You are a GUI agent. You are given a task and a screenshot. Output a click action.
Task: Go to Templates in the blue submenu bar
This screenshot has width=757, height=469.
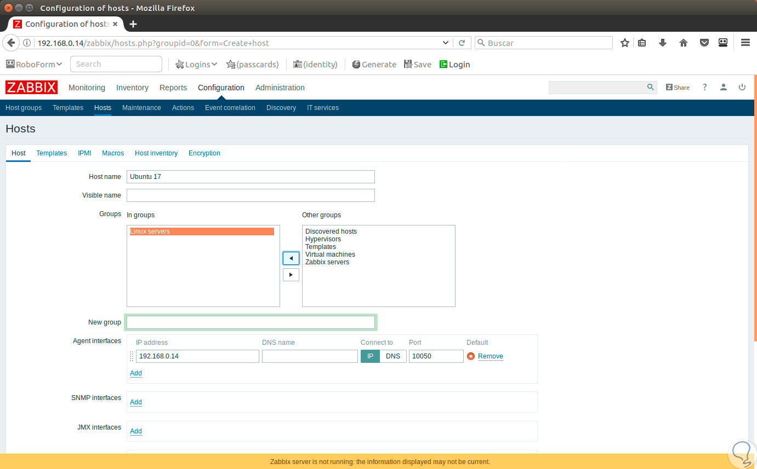(x=68, y=108)
